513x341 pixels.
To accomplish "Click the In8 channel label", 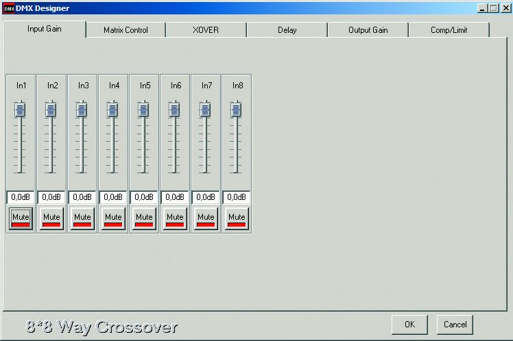I will (x=237, y=86).
